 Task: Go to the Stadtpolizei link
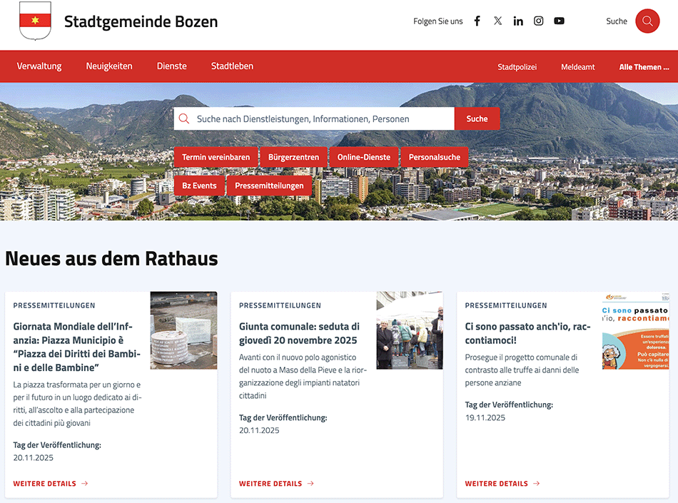coord(517,67)
